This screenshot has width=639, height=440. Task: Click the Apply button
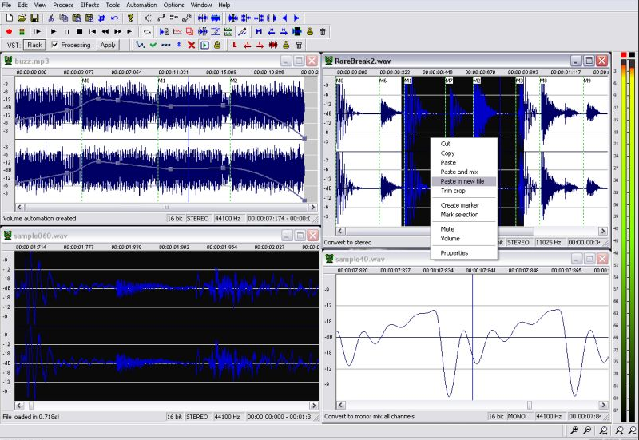(108, 45)
